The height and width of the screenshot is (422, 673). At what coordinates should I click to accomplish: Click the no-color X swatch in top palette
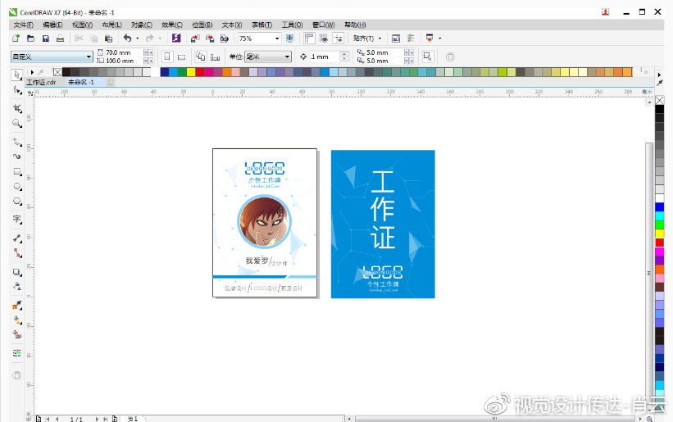click(x=57, y=72)
